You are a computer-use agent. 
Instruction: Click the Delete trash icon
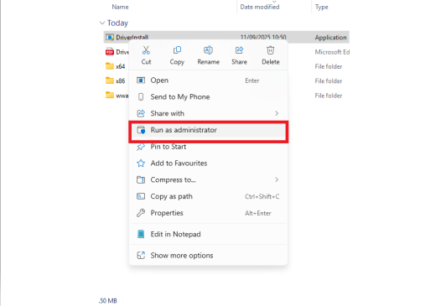[x=270, y=50]
